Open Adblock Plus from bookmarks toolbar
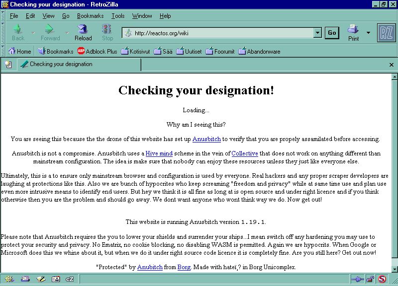This screenshot has width=398, height=286. pos(97,51)
